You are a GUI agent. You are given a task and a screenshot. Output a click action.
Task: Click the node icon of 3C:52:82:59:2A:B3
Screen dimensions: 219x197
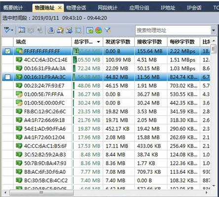(x=19, y=154)
